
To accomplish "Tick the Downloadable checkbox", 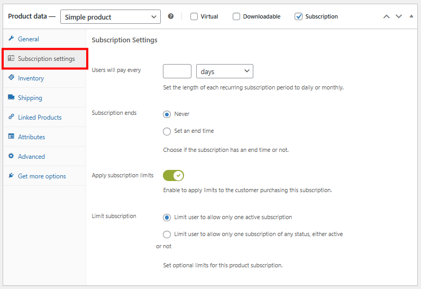I will click(x=236, y=16).
